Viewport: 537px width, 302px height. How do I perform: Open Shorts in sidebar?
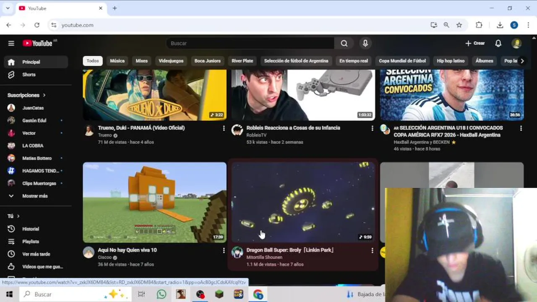coord(36,75)
